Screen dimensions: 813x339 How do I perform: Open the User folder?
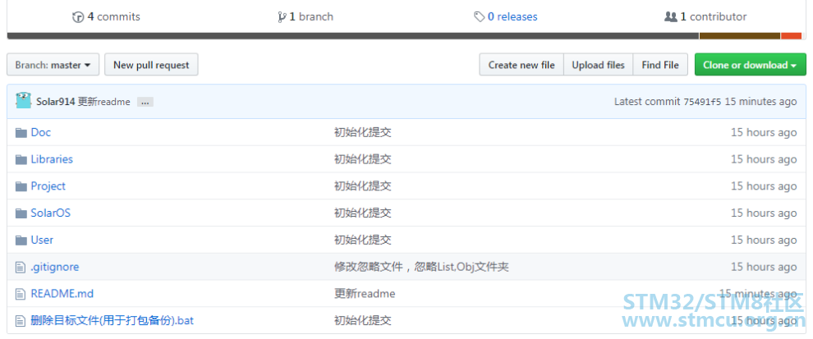click(42, 240)
